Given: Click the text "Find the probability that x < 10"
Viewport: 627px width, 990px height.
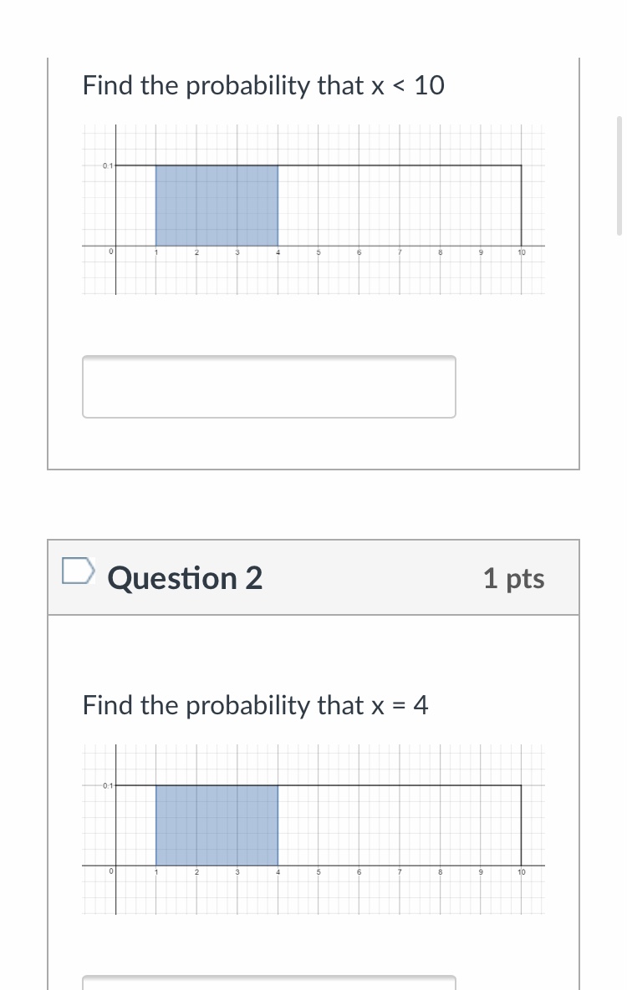Looking at the screenshot, I should coord(263,85).
